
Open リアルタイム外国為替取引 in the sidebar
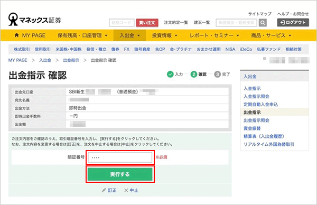point(269,144)
